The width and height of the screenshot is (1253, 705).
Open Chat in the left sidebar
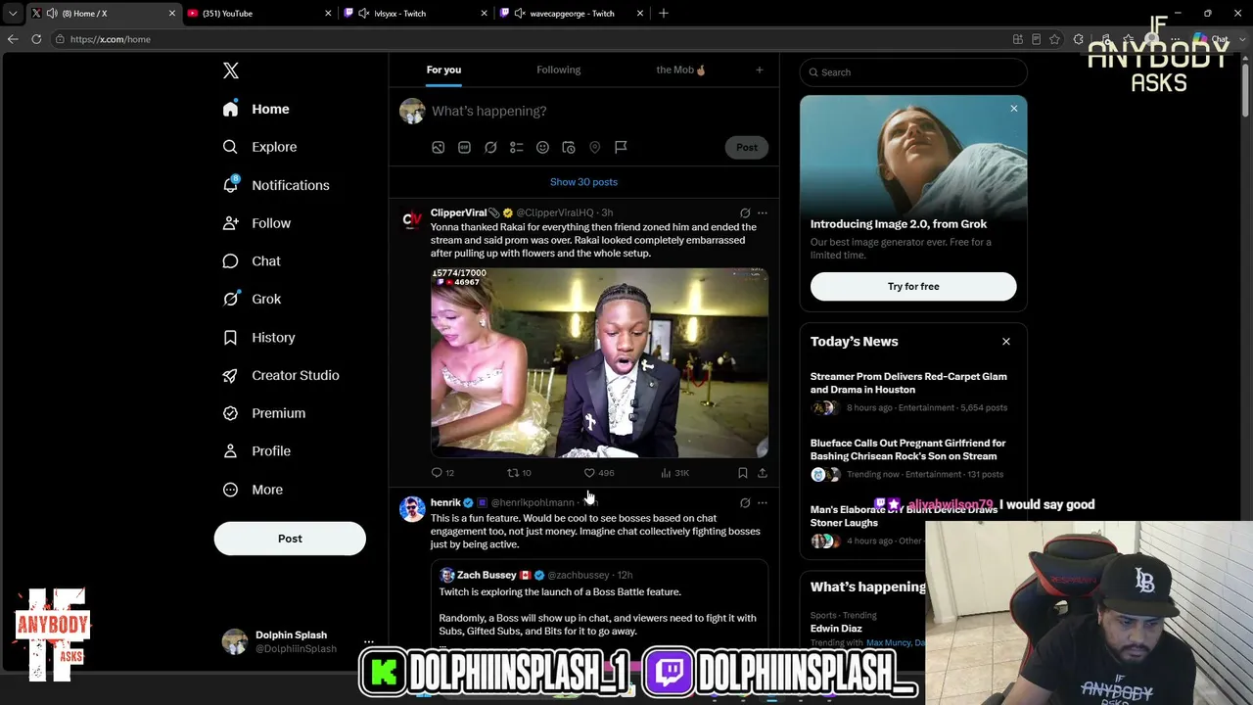click(252, 261)
